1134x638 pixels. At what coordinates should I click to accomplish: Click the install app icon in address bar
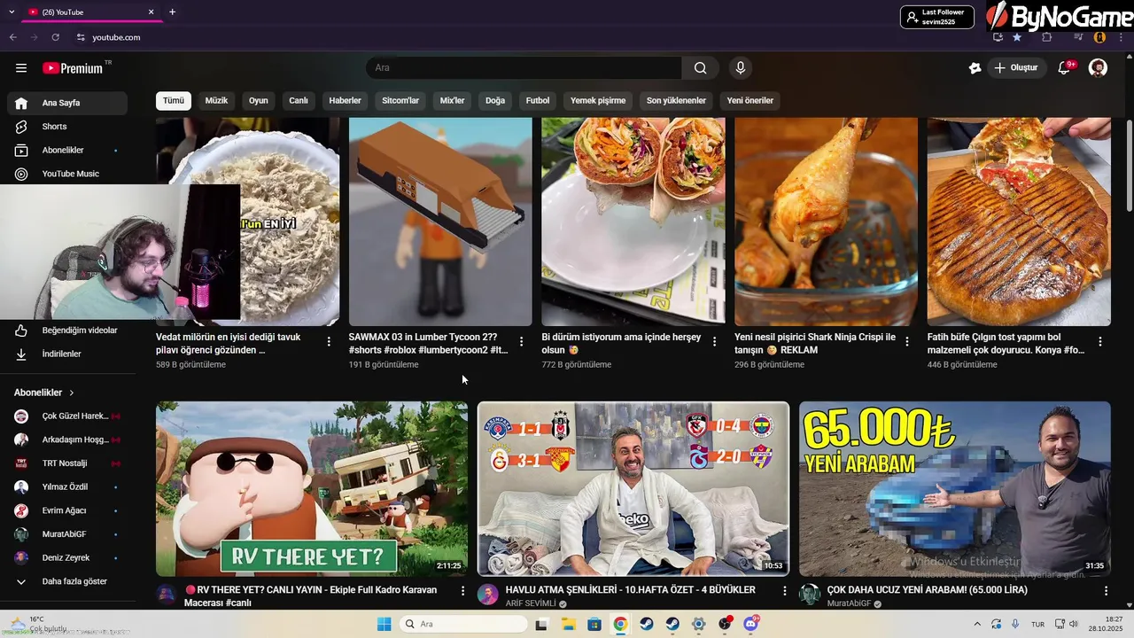coord(998,37)
